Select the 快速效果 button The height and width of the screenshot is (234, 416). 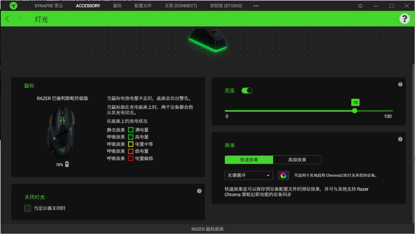click(x=249, y=160)
